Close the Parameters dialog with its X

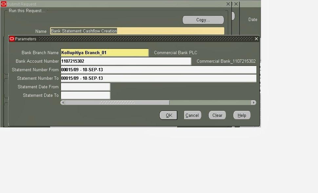pos(256,38)
